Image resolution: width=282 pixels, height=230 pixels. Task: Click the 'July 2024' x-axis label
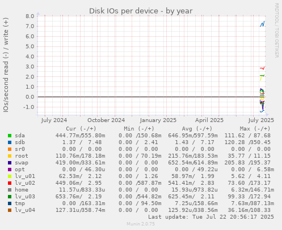coord(54,120)
